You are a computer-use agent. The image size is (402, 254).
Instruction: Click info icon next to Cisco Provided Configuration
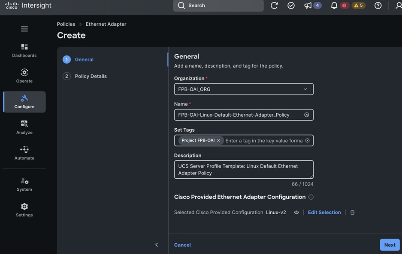pos(311,197)
